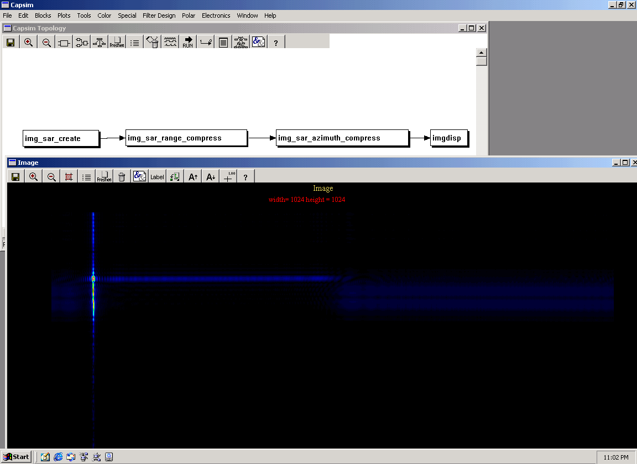Viewport: 637px width, 464px height.
Task: Click the connected-blocks icon in the Topology toolbar
Action: [82, 42]
